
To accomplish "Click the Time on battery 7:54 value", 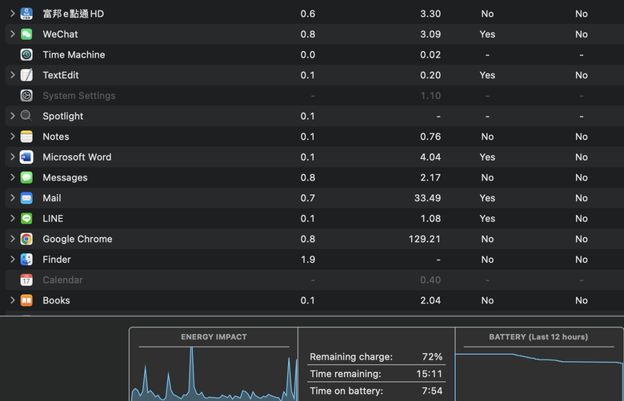I will click(x=432, y=391).
